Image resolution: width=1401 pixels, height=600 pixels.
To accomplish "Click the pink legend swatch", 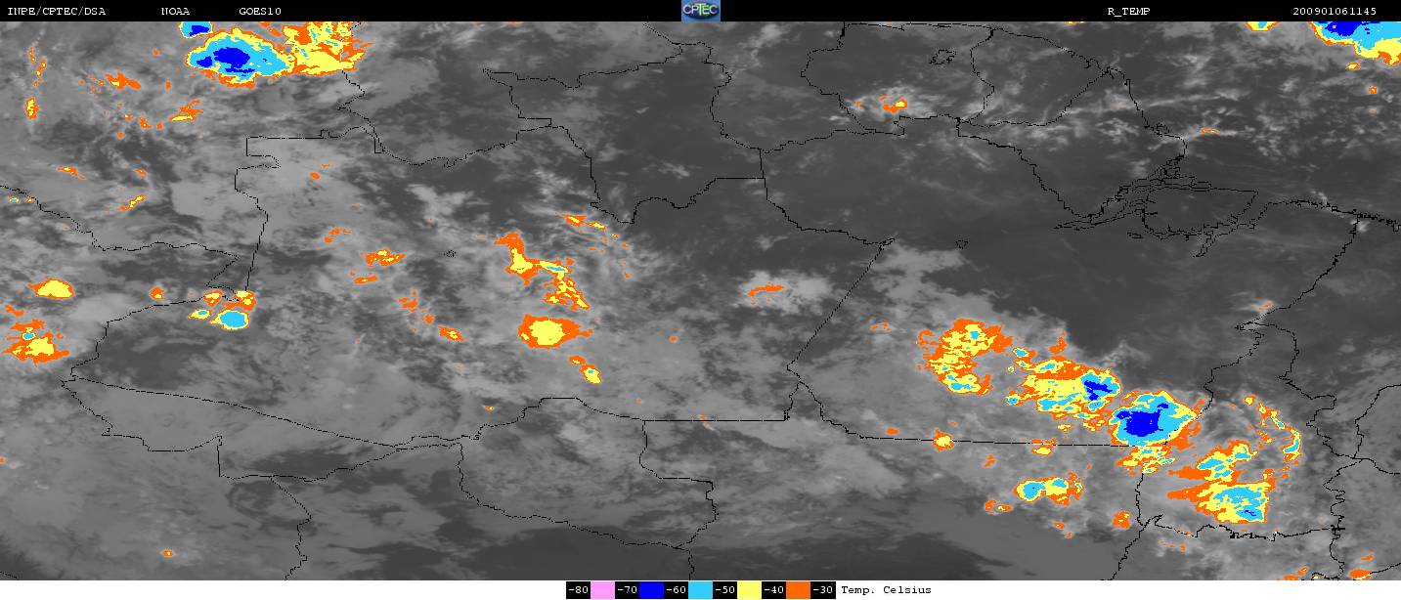I will tap(602, 590).
